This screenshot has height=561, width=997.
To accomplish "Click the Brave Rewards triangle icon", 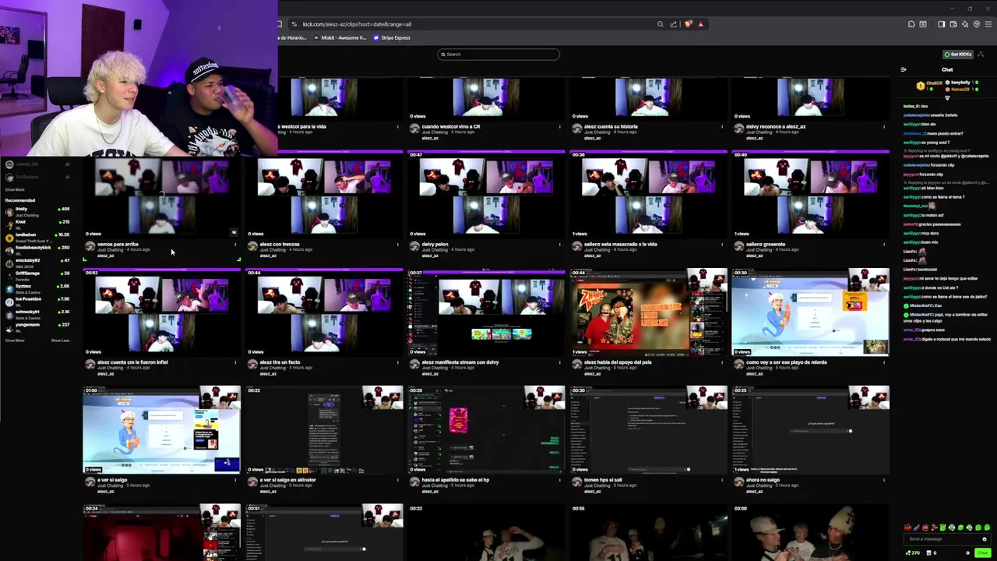I will pos(700,24).
